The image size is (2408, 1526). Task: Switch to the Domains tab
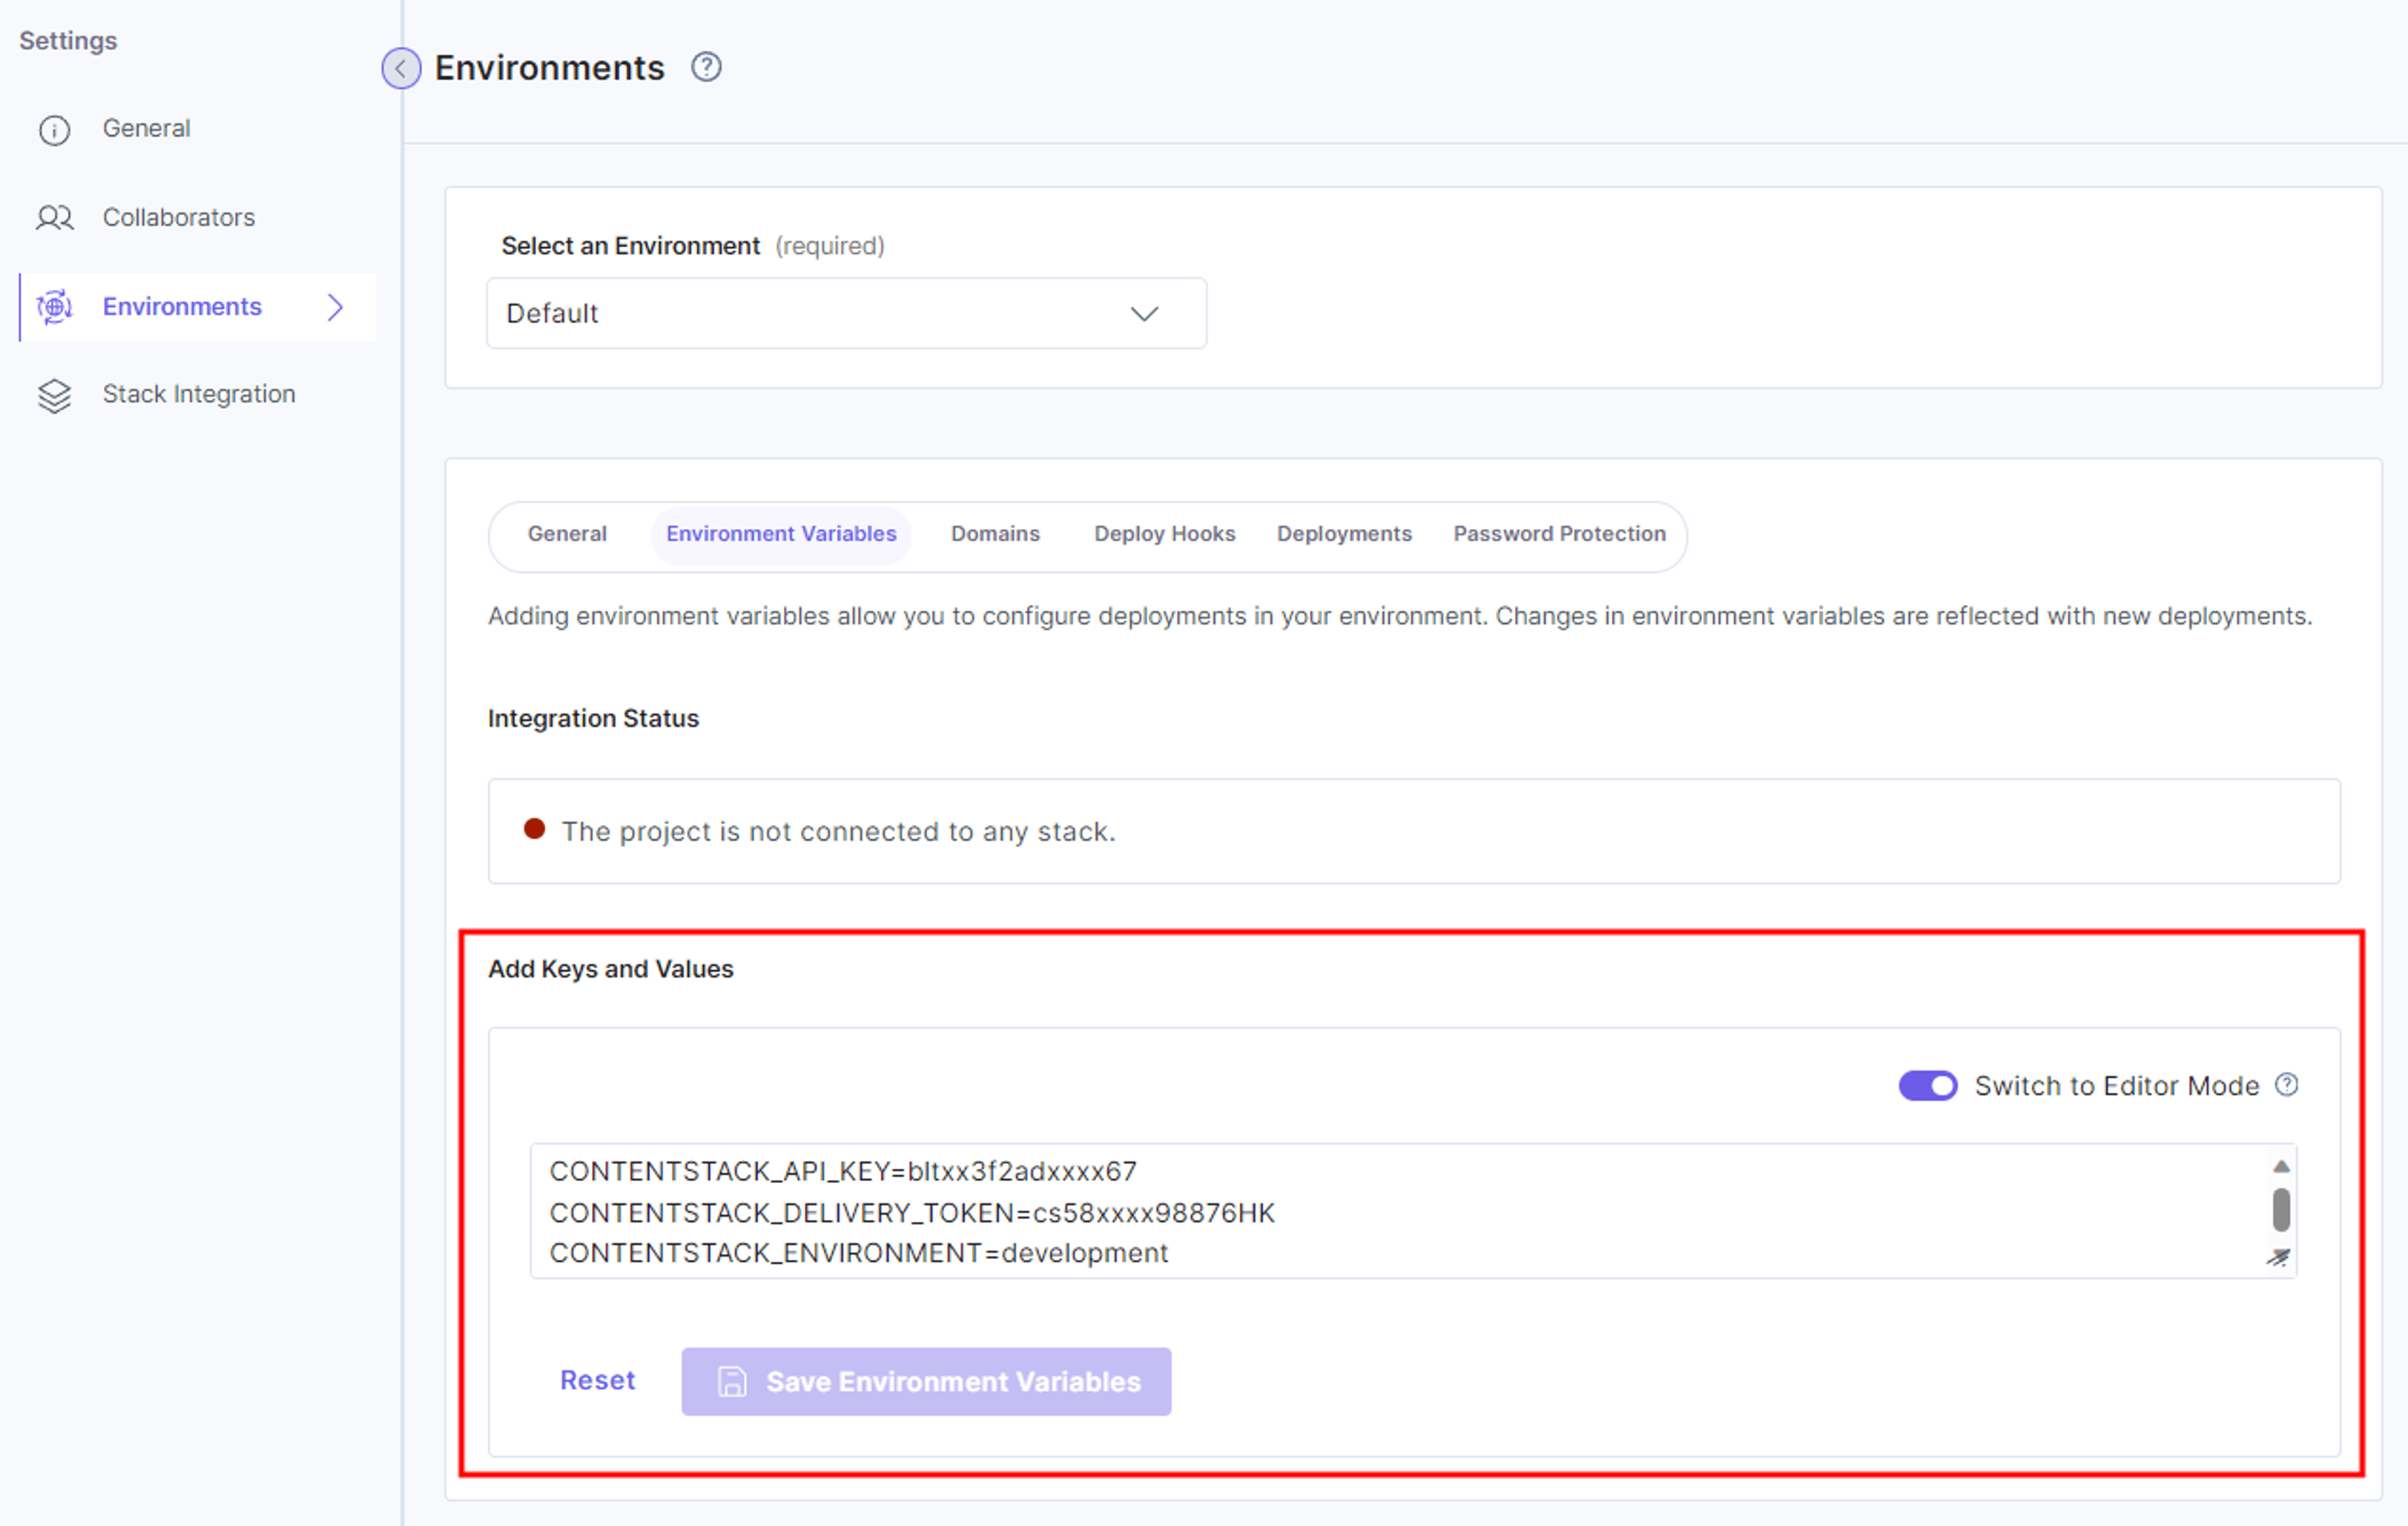click(995, 534)
